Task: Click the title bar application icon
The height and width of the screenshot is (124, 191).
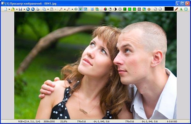Action: (x=3, y=3)
